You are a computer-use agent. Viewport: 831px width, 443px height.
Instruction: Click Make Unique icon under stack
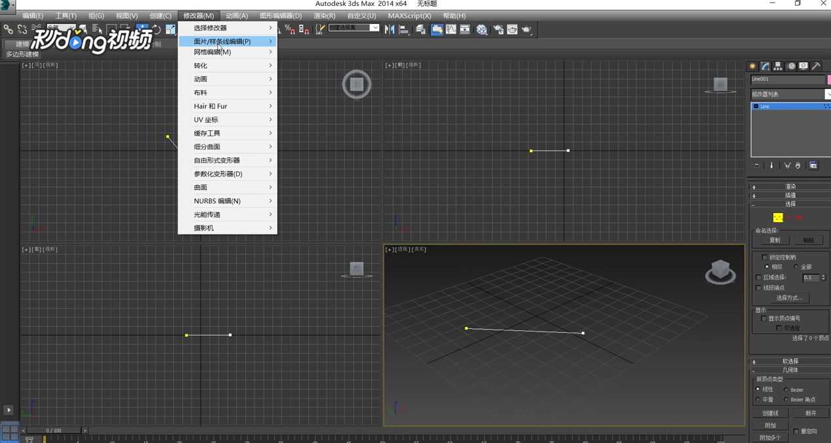click(787, 166)
